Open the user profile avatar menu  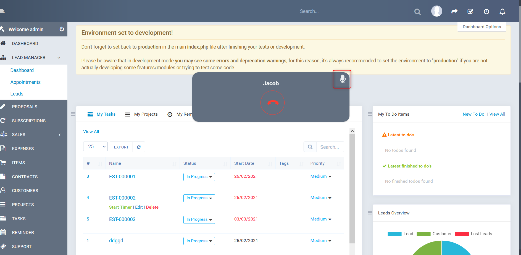pyautogui.click(x=436, y=11)
